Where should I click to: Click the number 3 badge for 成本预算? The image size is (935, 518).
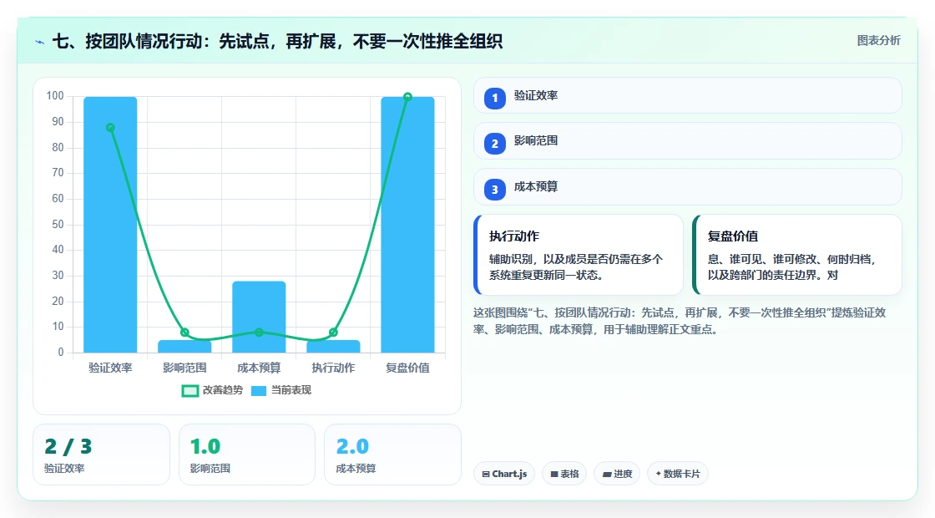pos(494,189)
